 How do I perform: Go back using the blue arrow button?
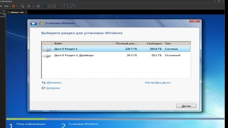(x=33, y=23)
